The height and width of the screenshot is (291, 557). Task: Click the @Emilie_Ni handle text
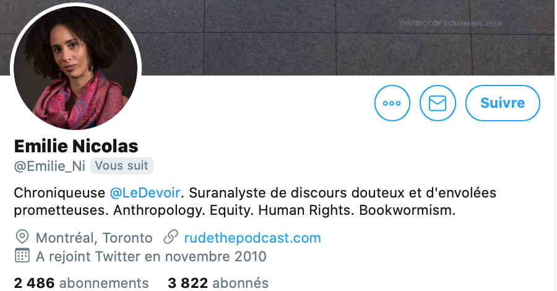pos(50,167)
